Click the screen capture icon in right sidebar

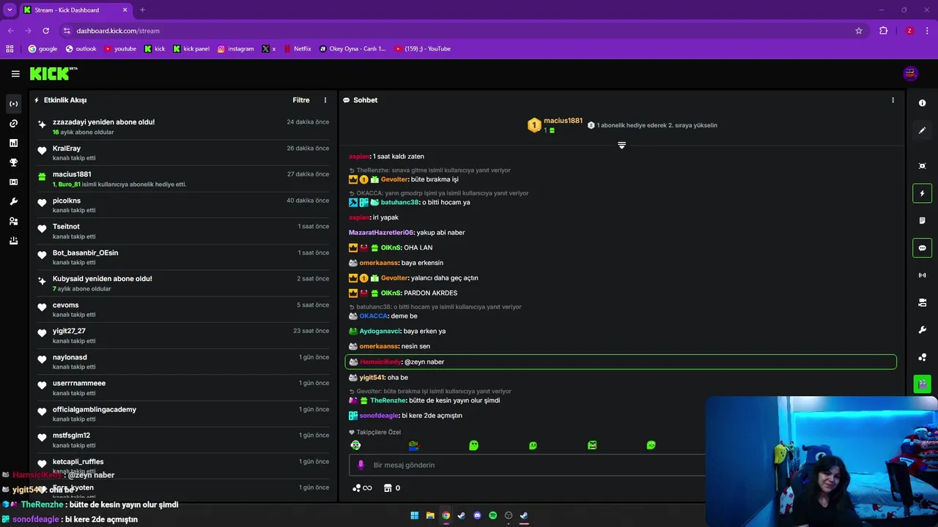tap(922, 166)
